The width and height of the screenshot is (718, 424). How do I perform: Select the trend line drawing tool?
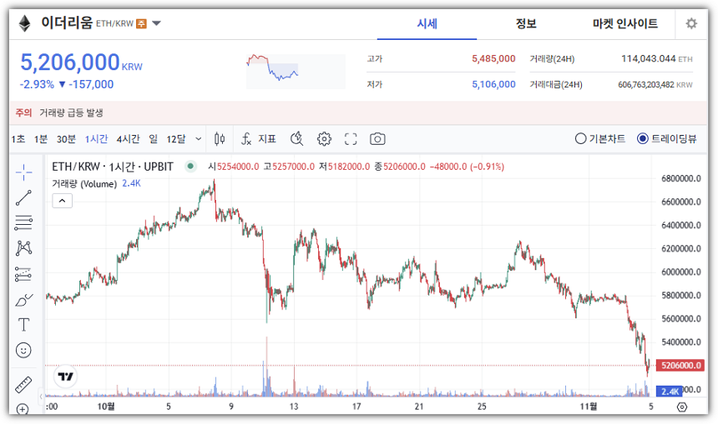(x=23, y=197)
